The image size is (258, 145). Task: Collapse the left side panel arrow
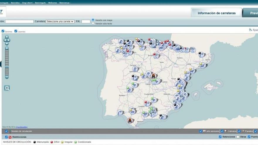pyautogui.click(x=1, y=64)
